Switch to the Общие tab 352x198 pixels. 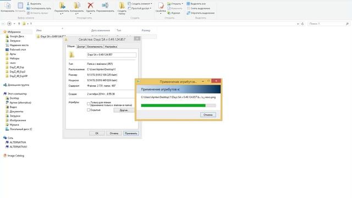tap(71, 46)
